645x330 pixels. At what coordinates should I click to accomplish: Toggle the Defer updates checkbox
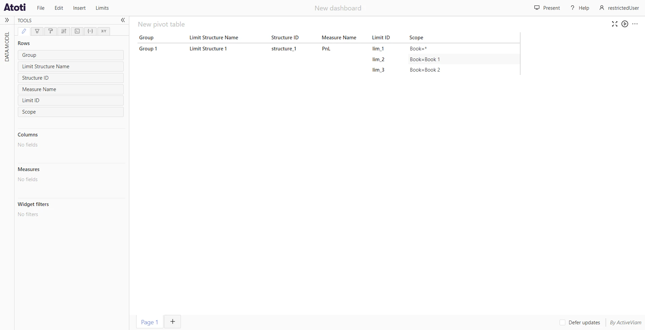(562, 323)
